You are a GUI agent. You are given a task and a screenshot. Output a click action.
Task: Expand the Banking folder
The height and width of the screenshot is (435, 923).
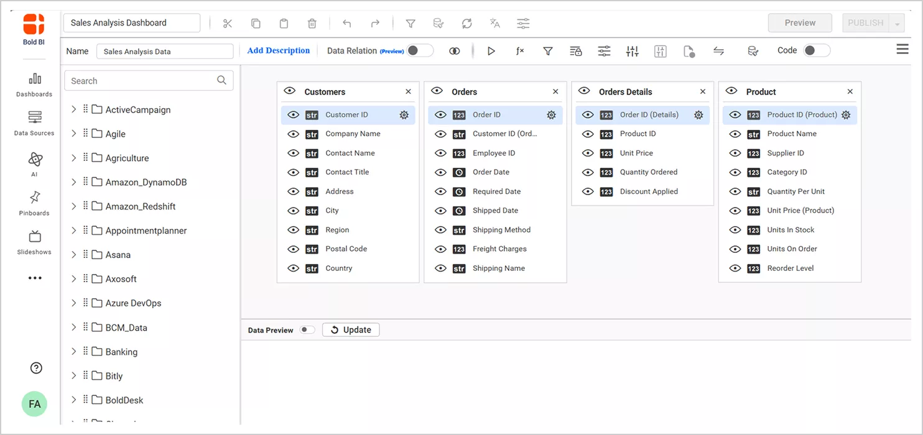pos(73,352)
